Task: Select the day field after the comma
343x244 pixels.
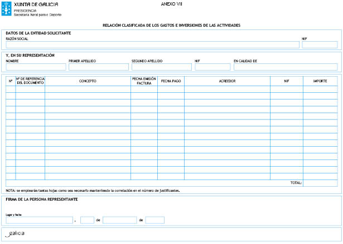Action: (87, 220)
